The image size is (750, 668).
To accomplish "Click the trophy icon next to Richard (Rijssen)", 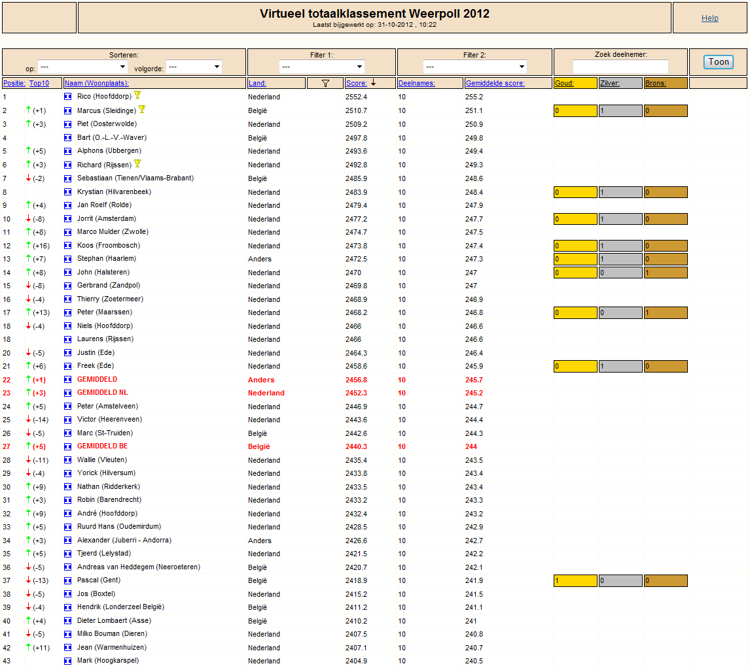I will tap(137, 163).
